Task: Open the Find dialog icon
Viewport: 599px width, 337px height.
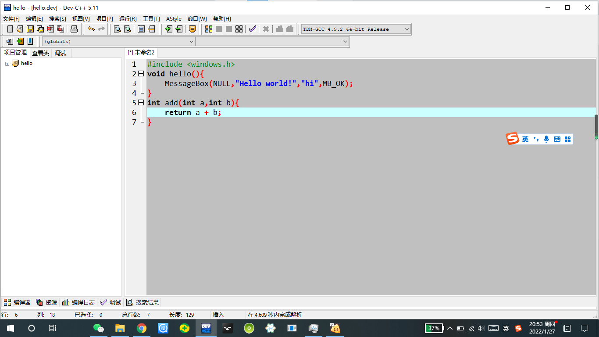Action: coord(116,29)
